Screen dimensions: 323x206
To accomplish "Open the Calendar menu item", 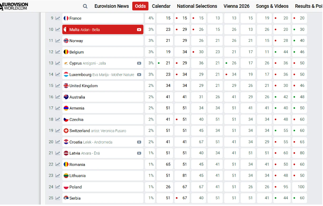I will coord(161,6).
